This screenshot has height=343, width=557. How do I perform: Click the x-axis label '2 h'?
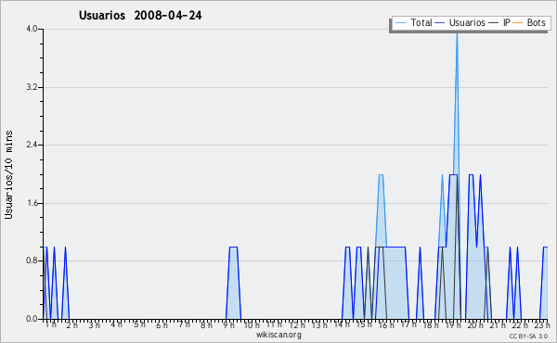(71, 324)
